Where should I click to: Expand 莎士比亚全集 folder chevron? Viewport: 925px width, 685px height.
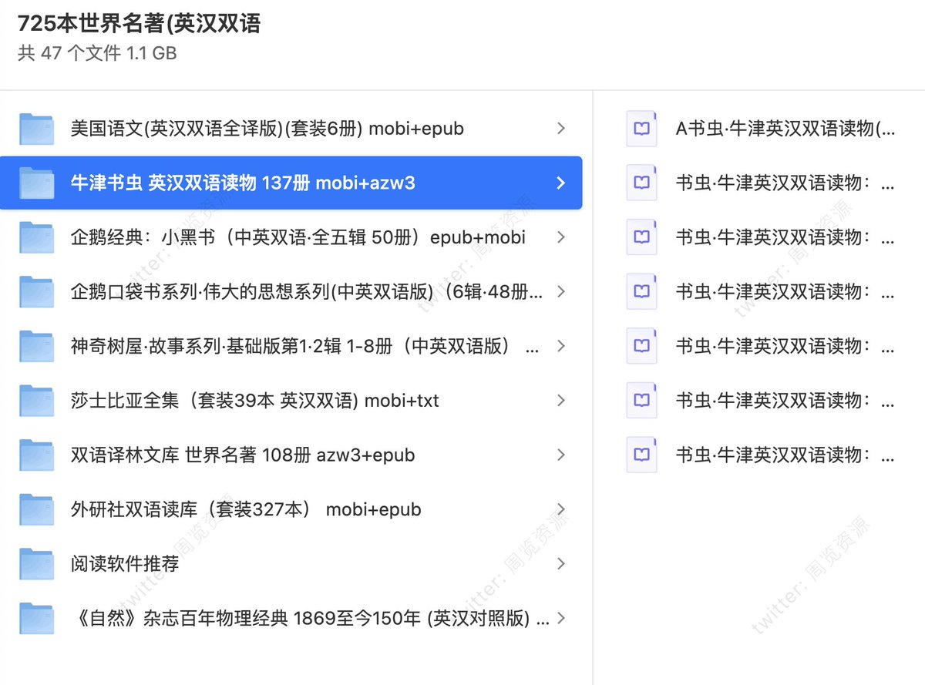pyautogui.click(x=561, y=401)
